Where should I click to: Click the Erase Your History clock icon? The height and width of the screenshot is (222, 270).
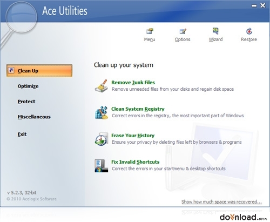(x=102, y=139)
